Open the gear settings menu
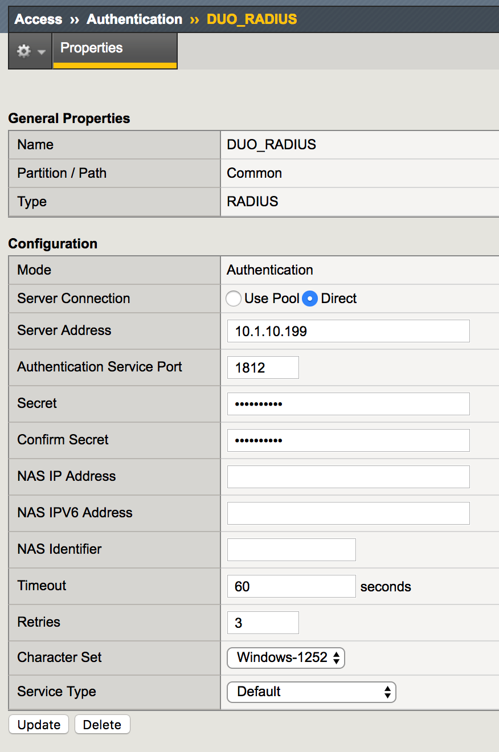The height and width of the screenshot is (752, 499). (x=30, y=51)
